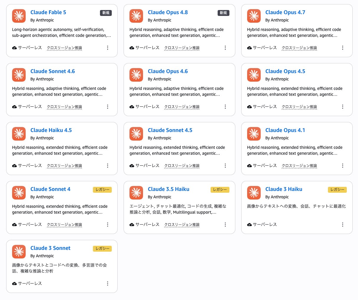Click the Claude Opus 4.1 Anthropic logo icon

(x=254, y=134)
